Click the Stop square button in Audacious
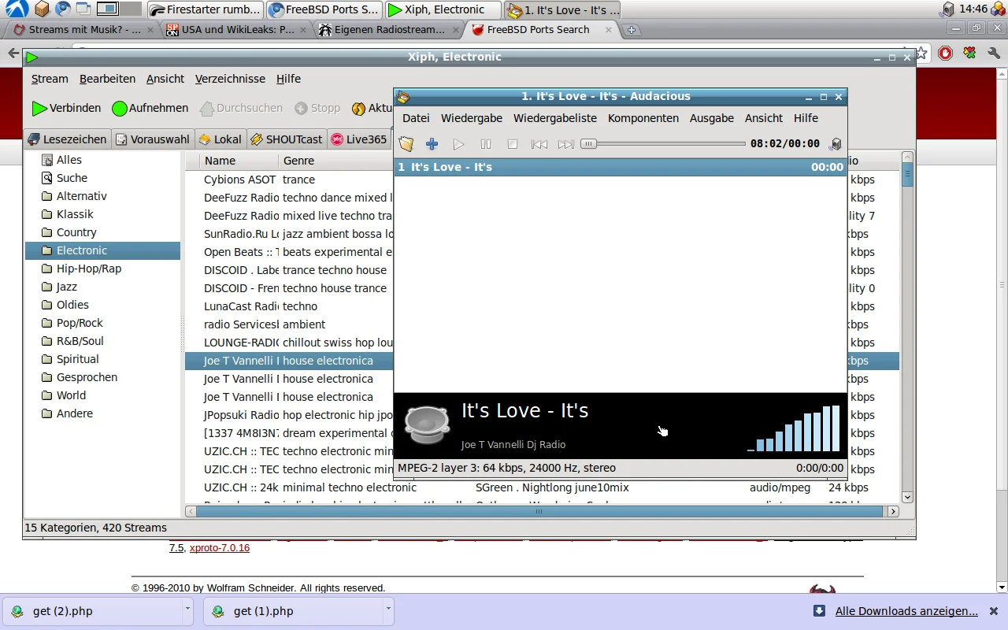This screenshot has width=1008, height=630. click(512, 144)
